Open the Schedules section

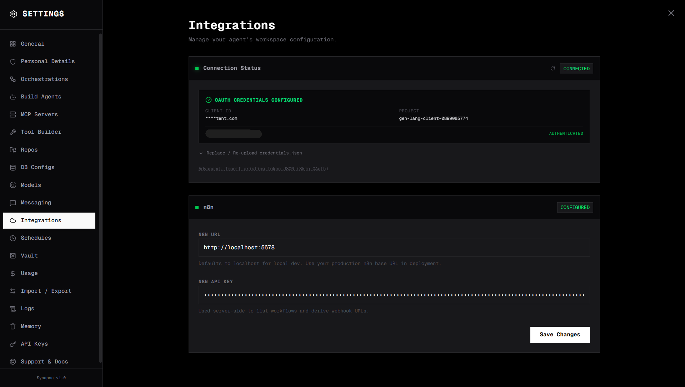pos(49,238)
